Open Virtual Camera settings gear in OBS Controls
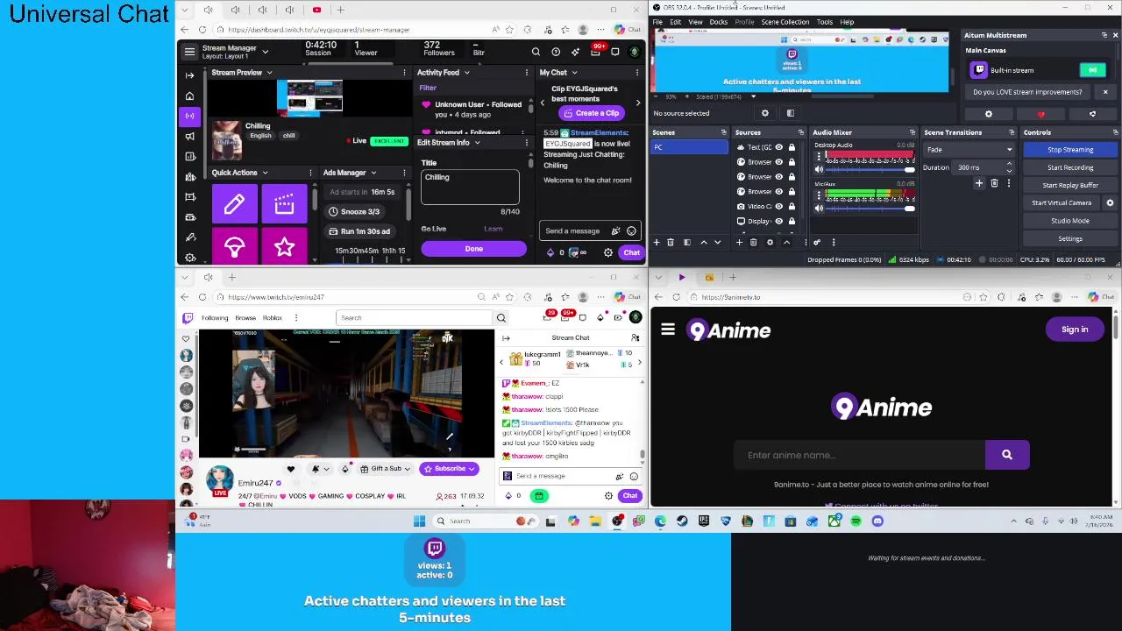Image resolution: width=1122 pixels, height=631 pixels. click(x=1110, y=202)
